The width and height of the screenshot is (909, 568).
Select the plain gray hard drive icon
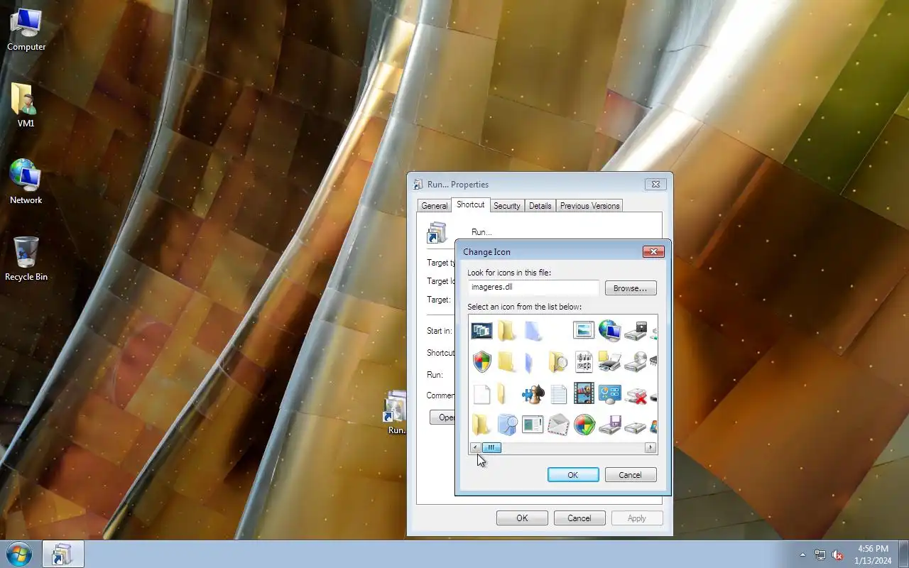(635, 427)
